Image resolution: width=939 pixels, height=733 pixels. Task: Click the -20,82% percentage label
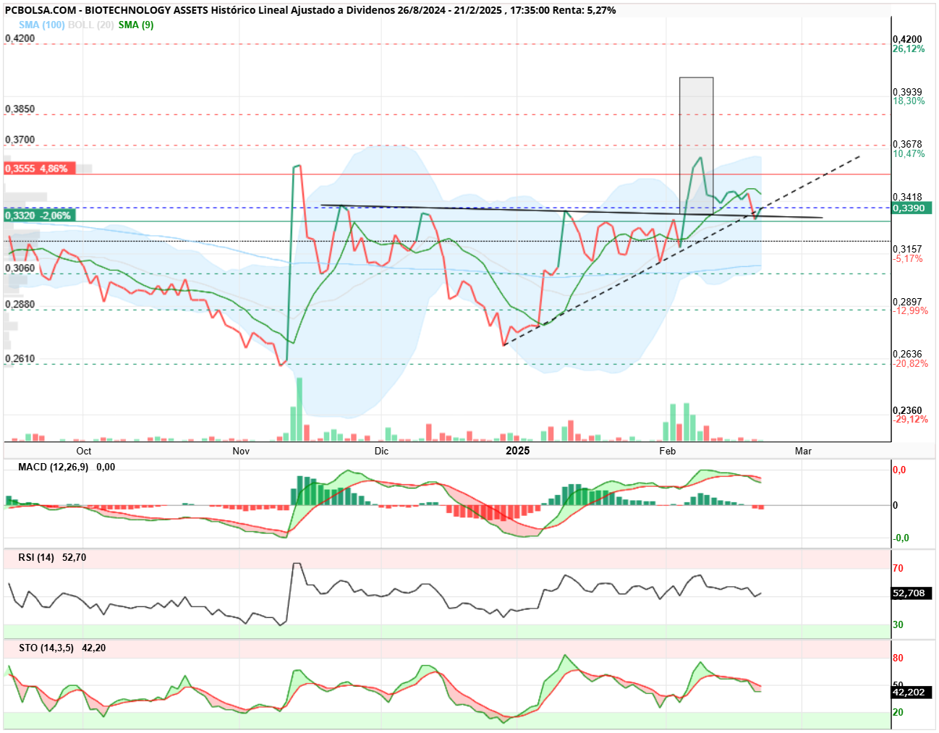(x=910, y=363)
